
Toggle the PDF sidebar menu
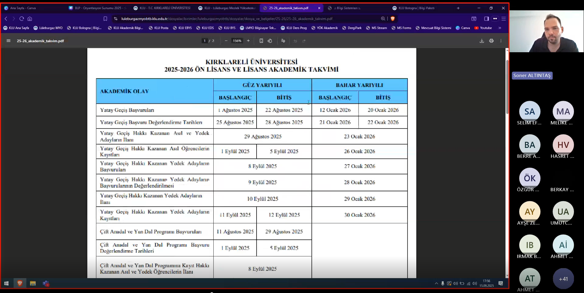(x=9, y=41)
